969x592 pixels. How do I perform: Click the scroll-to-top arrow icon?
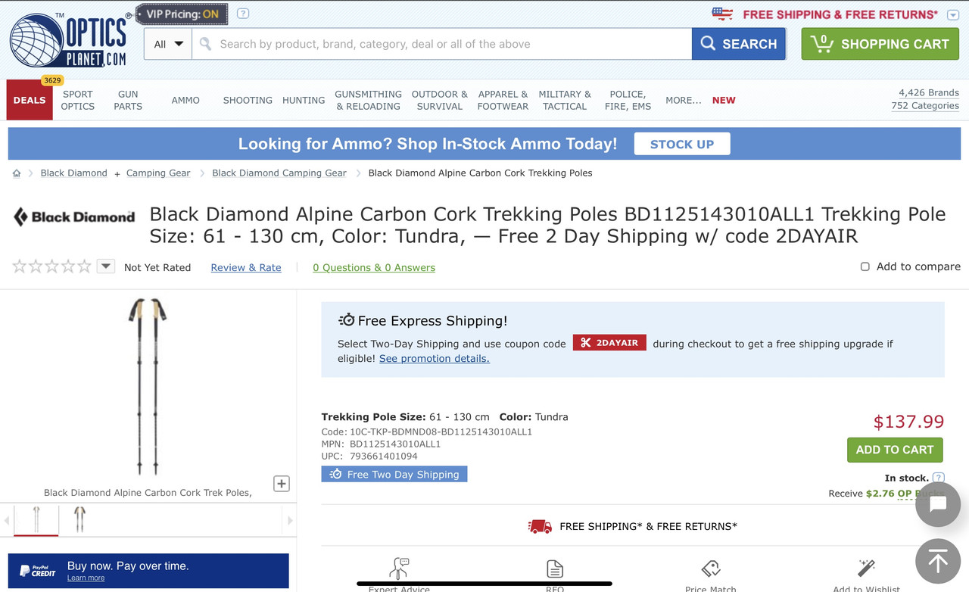(x=938, y=562)
